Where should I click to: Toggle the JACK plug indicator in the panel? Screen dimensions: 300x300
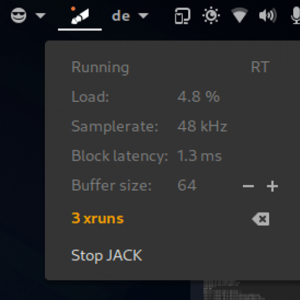click(x=80, y=16)
